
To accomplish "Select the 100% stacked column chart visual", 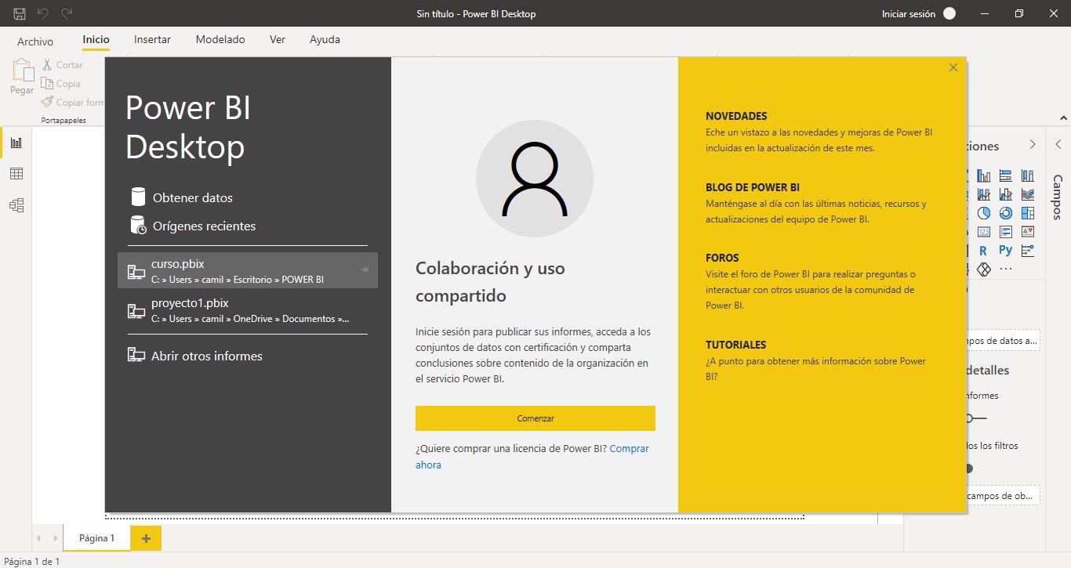I will (x=1028, y=175).
